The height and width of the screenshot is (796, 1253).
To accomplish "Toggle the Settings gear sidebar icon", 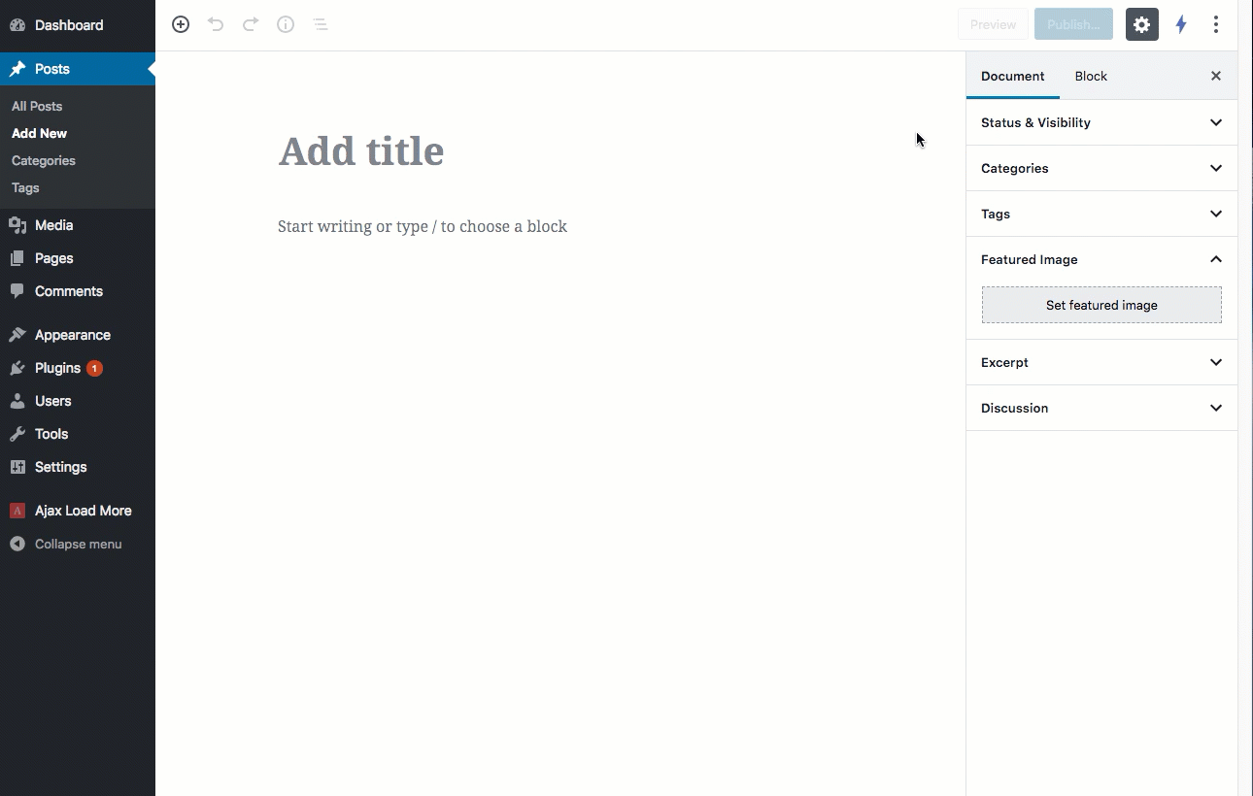I will pyautogui.click(x=1142, y=24).
